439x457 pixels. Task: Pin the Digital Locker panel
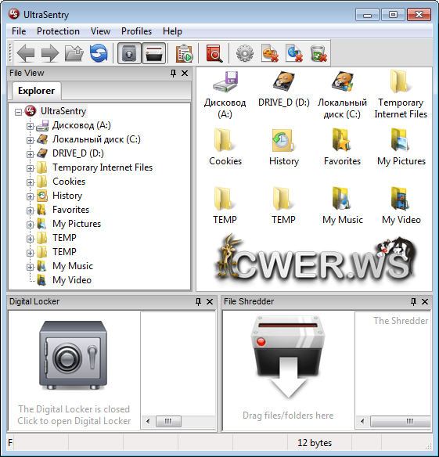[x=198, y=301]
